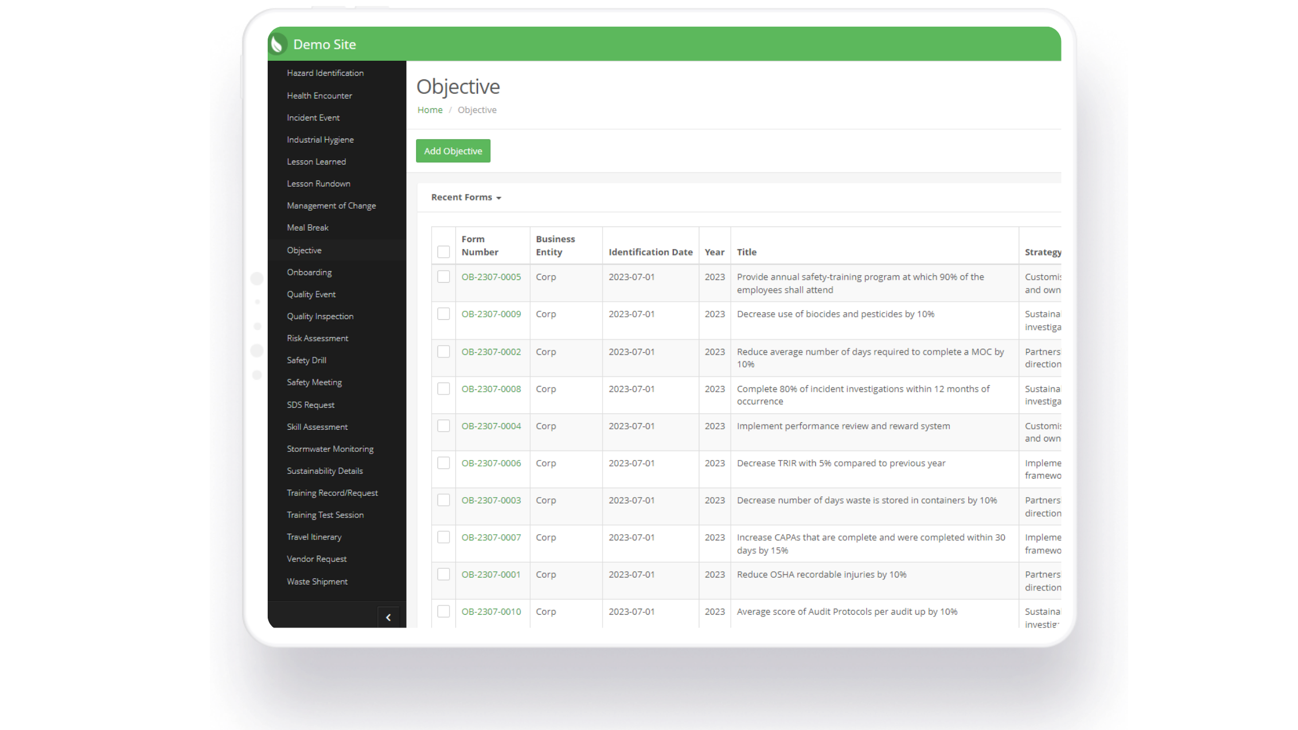Screen dimensions: 1298x730
Task: Open Stormwater Monitoring
Action: 330,448
